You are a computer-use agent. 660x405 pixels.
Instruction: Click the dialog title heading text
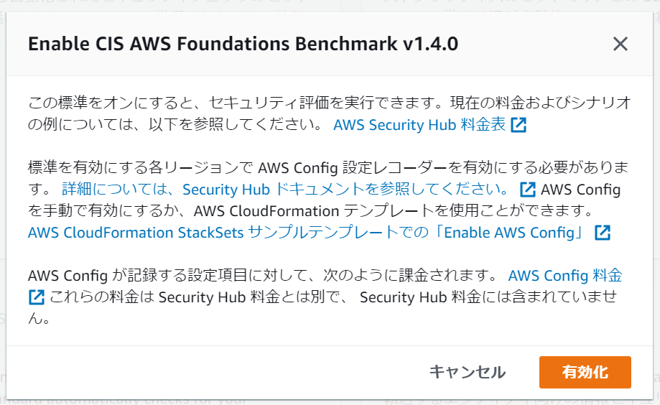coord(243,44)
